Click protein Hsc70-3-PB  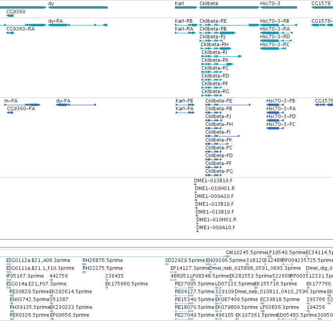point(275,105)
